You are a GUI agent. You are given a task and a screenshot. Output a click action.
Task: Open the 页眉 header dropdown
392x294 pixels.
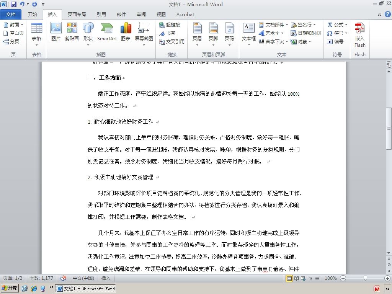(197, 34)
